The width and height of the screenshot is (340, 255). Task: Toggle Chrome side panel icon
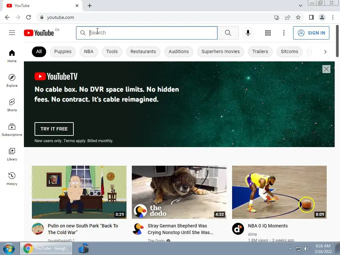click(x=311, y=17)
